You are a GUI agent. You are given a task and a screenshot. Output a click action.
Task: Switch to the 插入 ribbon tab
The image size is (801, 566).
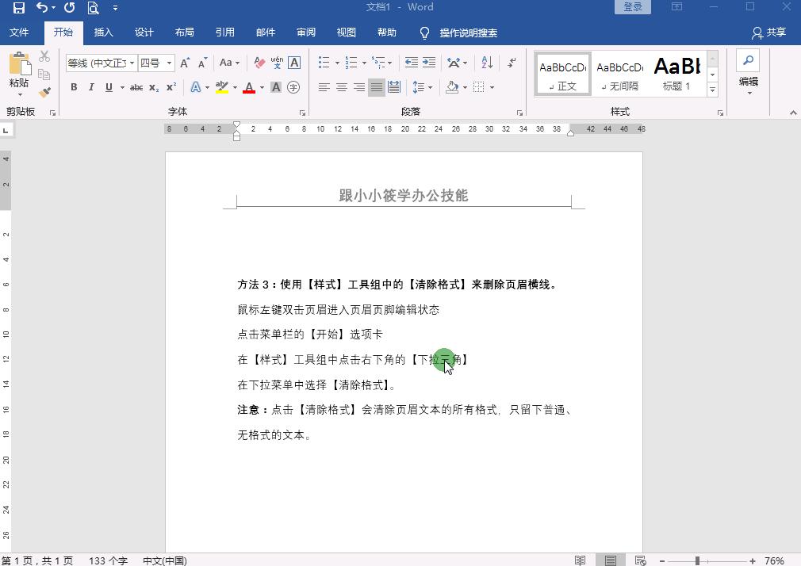coord(104,33)
